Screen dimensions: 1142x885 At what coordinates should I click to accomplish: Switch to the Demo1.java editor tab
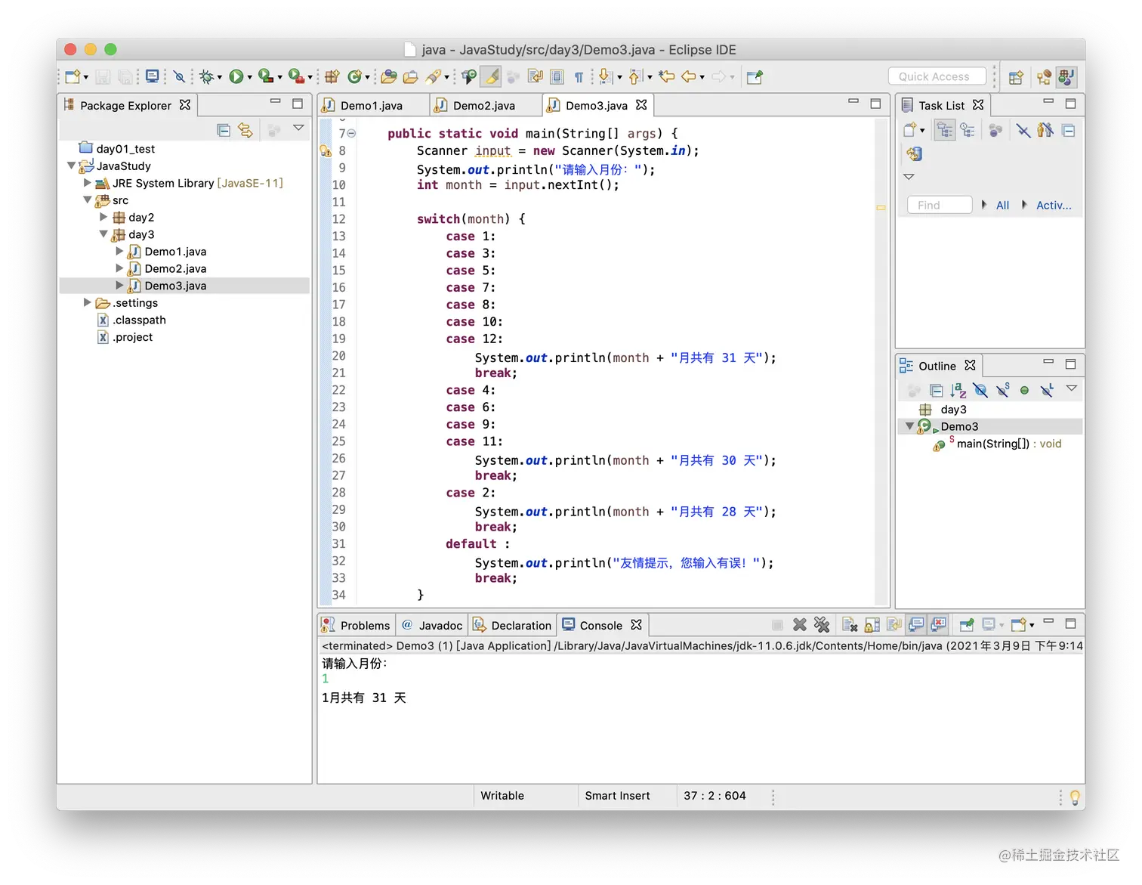pyautogui.click(x=371, y=106)
